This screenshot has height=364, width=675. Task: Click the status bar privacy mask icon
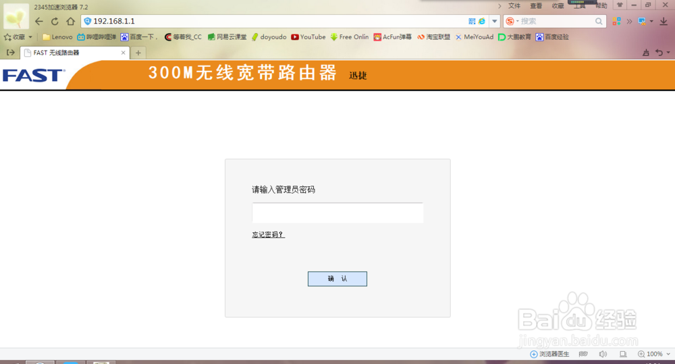pyautogui.click(x=583, y=354)
